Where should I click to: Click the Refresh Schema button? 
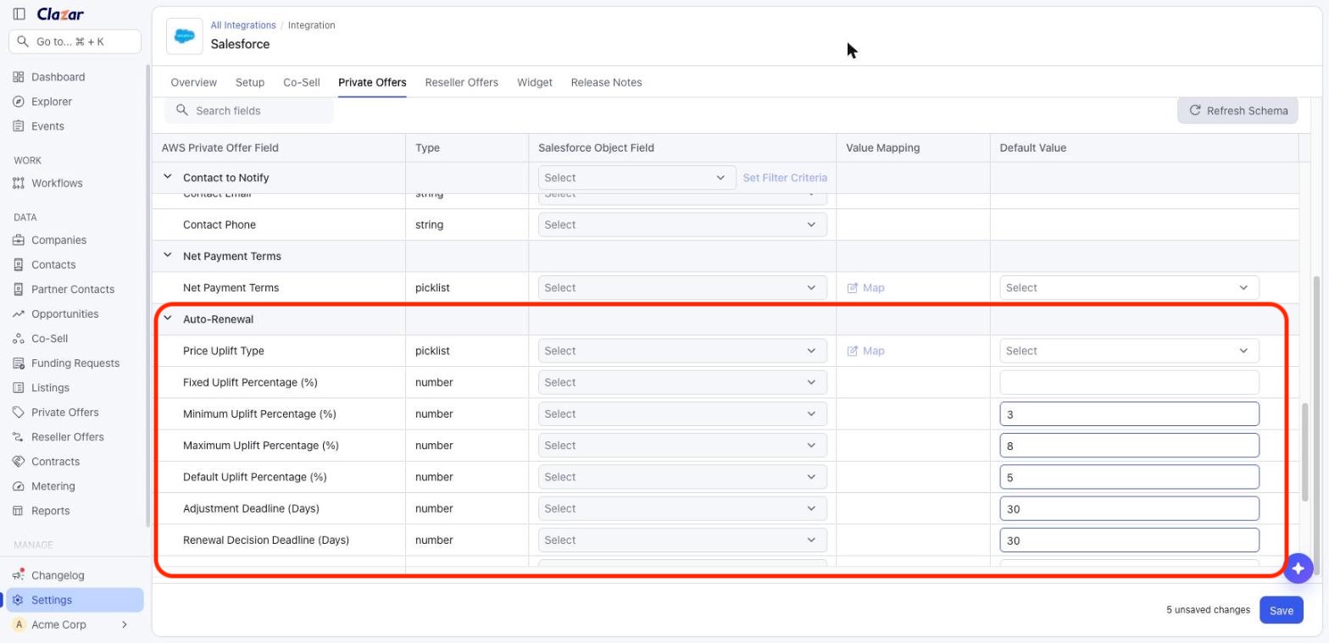point(1237,110)
